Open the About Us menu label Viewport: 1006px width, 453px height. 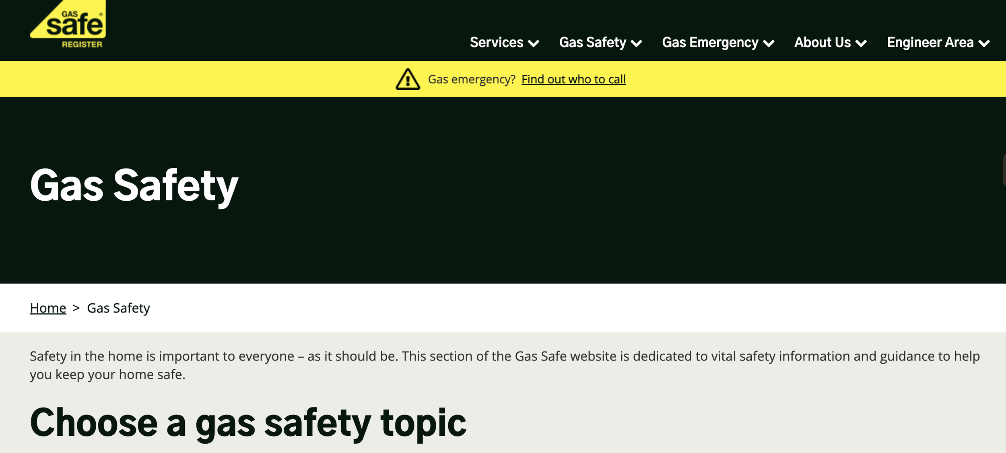823,42
